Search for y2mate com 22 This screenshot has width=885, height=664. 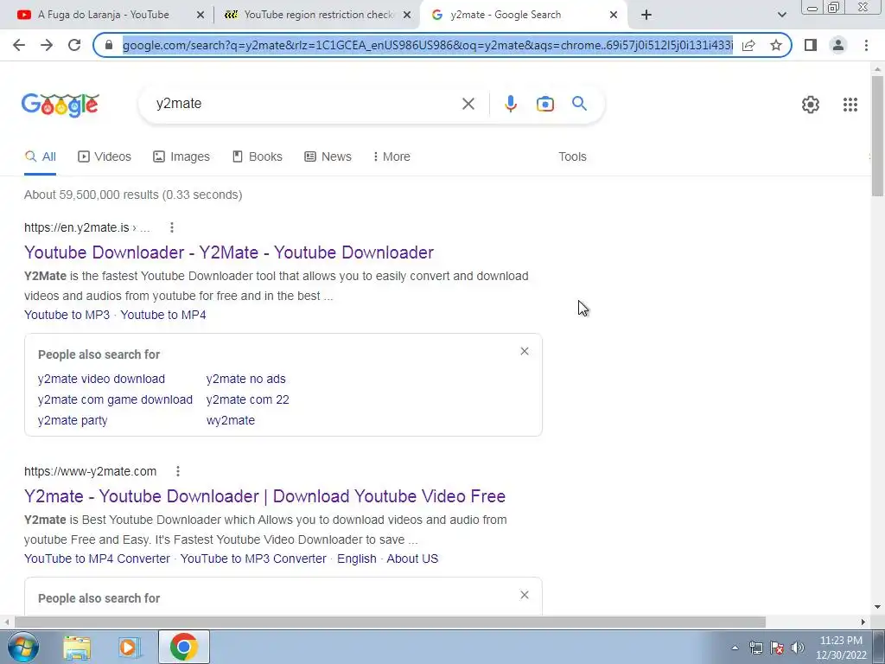(x=248, y=399)
